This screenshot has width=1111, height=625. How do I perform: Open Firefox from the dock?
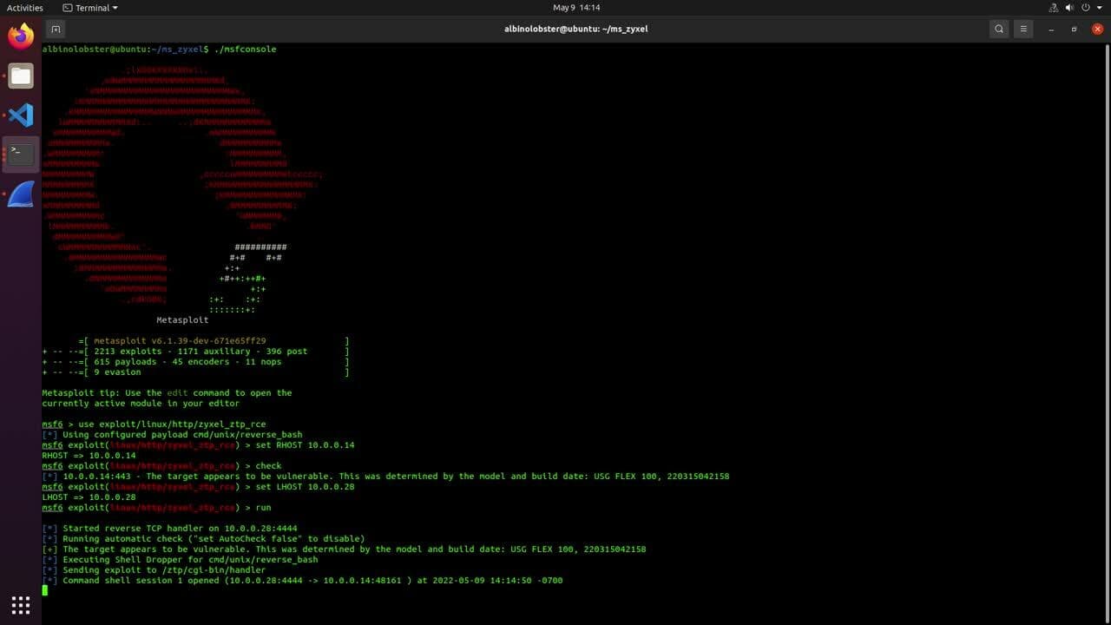(x=21, y=36)
